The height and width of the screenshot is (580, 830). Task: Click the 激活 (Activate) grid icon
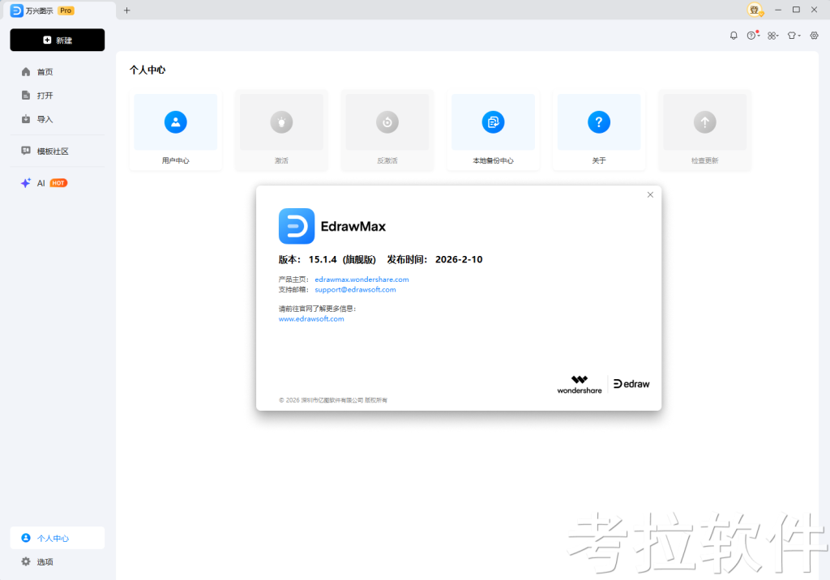[x=280, y=122]
